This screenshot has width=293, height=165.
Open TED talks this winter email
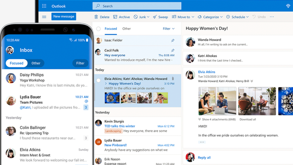pyautogui.click(x=138, y=126)
